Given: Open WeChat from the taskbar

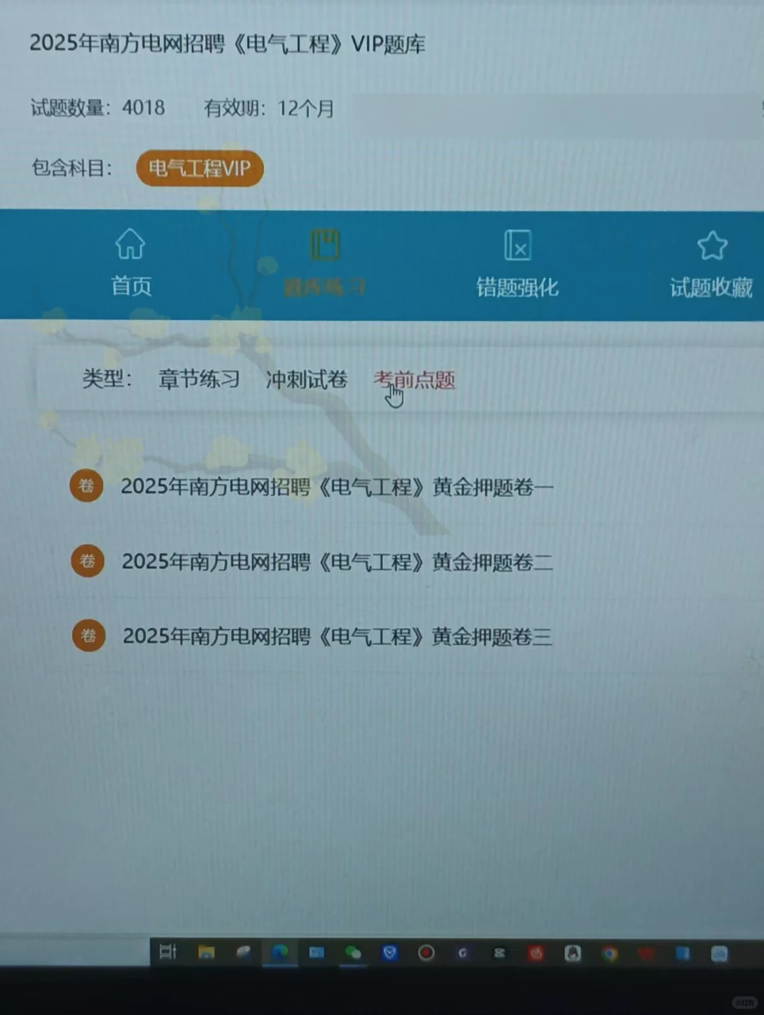Looking at the screenshot, I should point(352,953).
